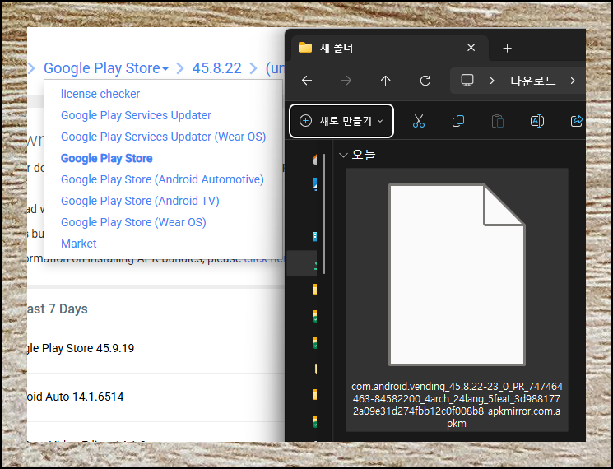Copy the selected item
Viewport: 613px width, 469px height.
[458, 121]
